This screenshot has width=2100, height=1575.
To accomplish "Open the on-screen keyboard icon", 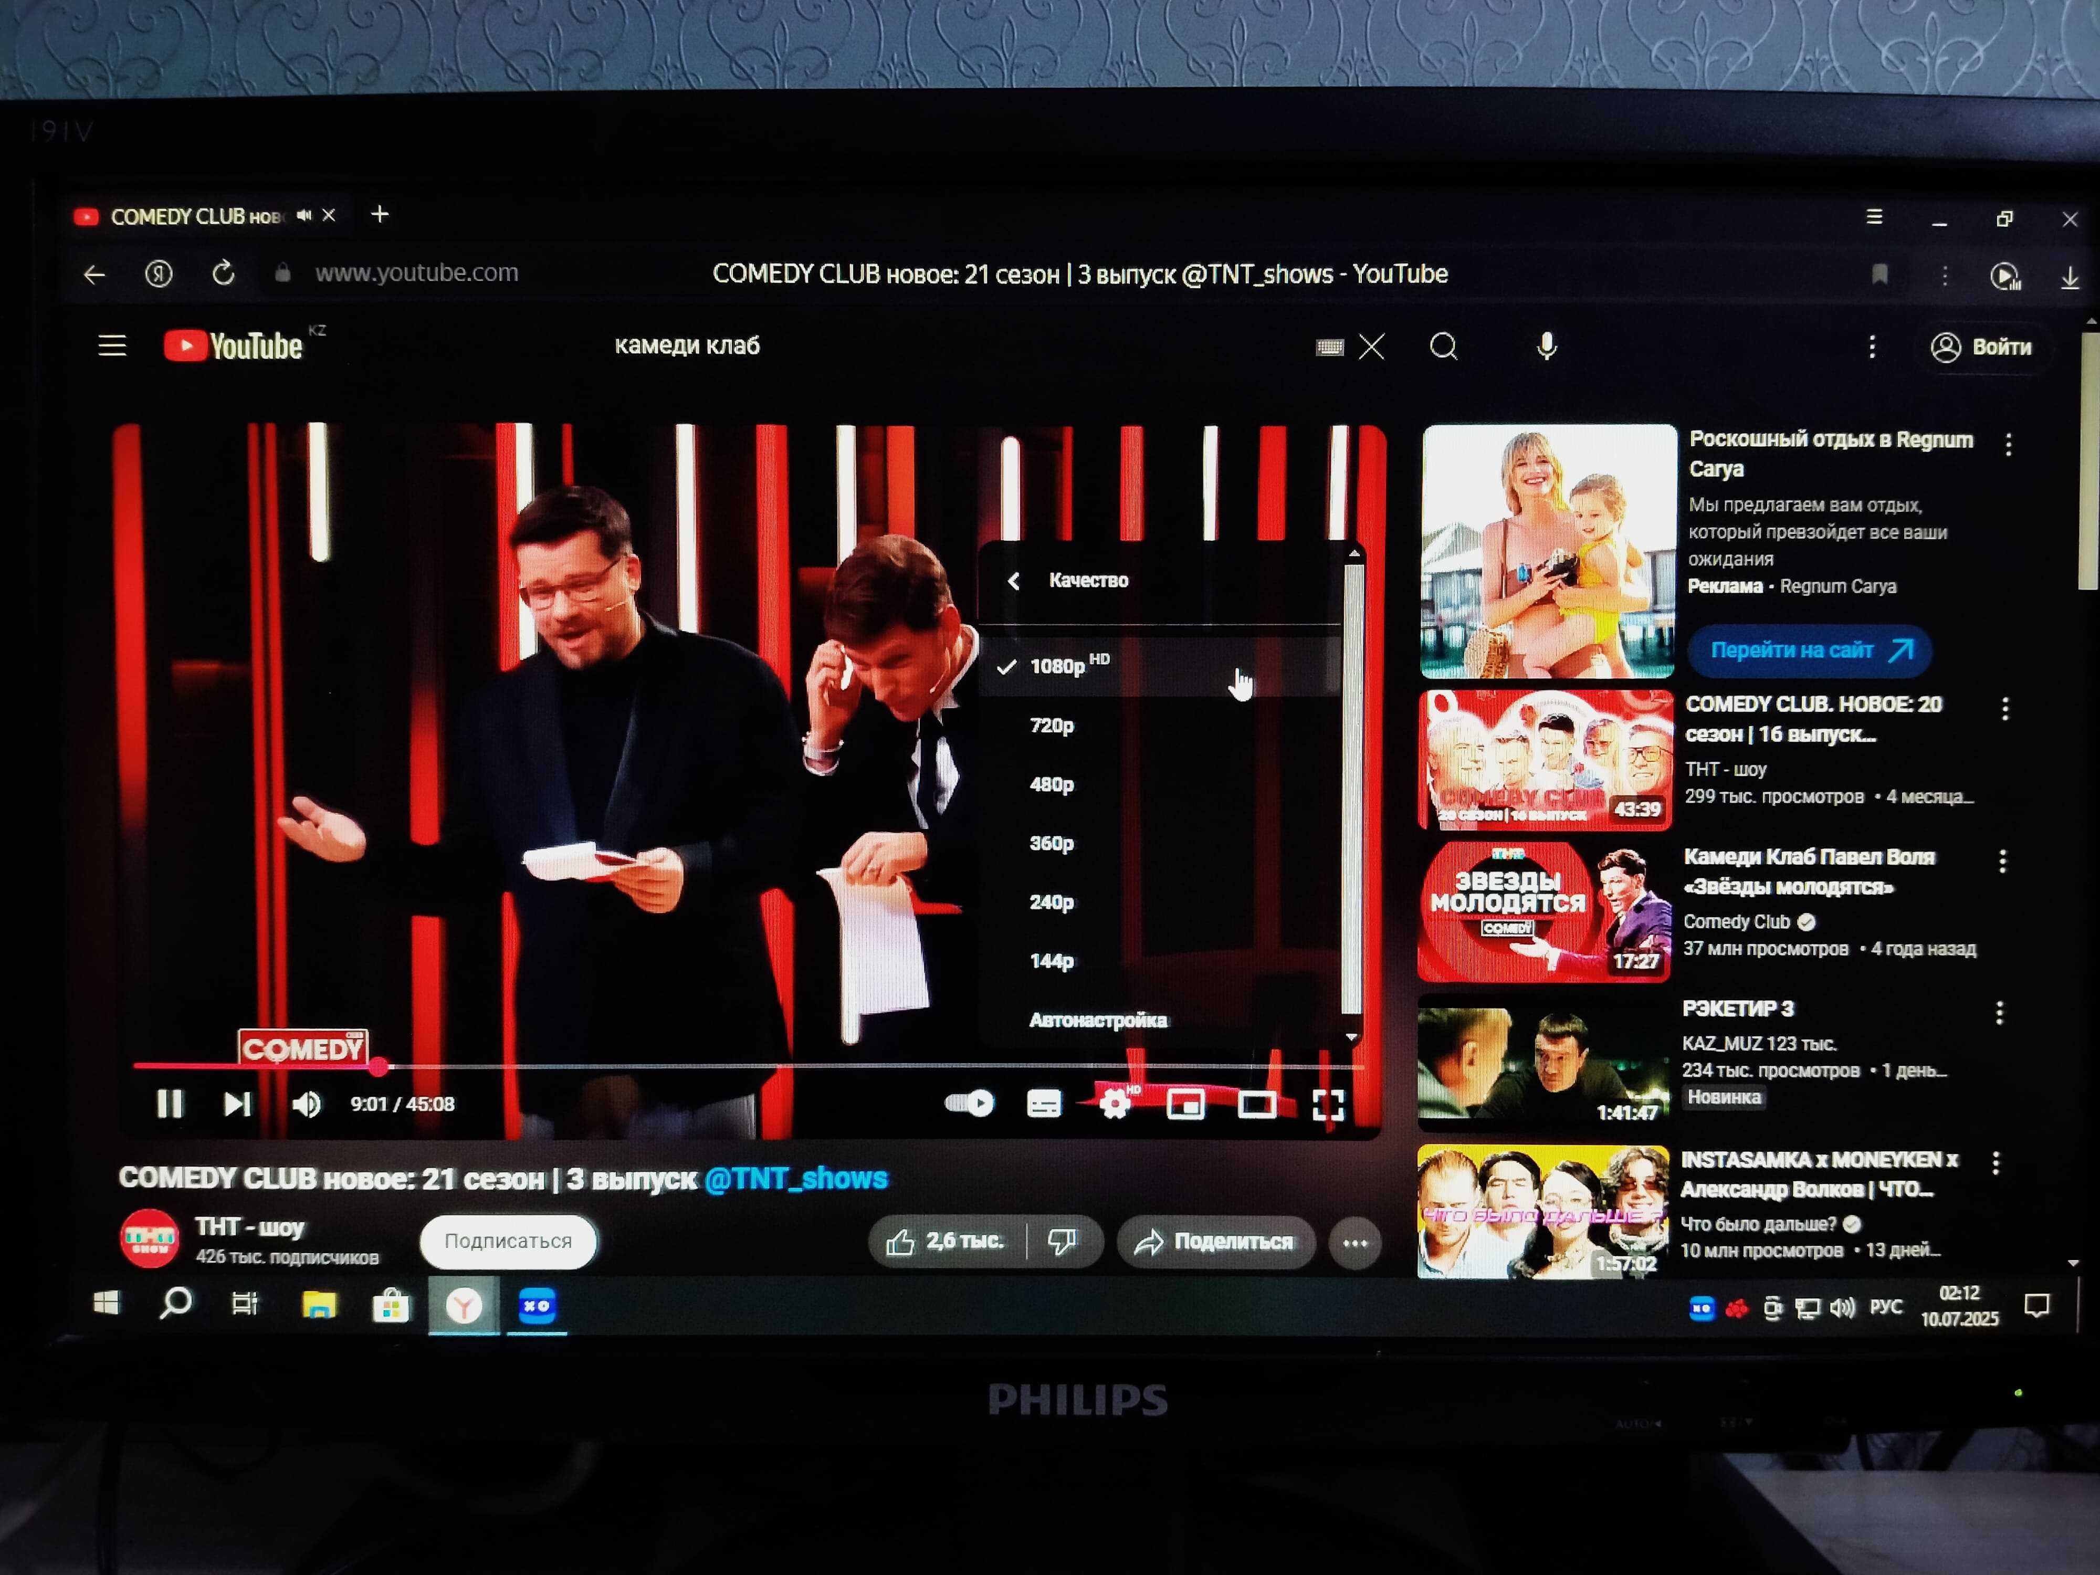I will [1329, 346].
